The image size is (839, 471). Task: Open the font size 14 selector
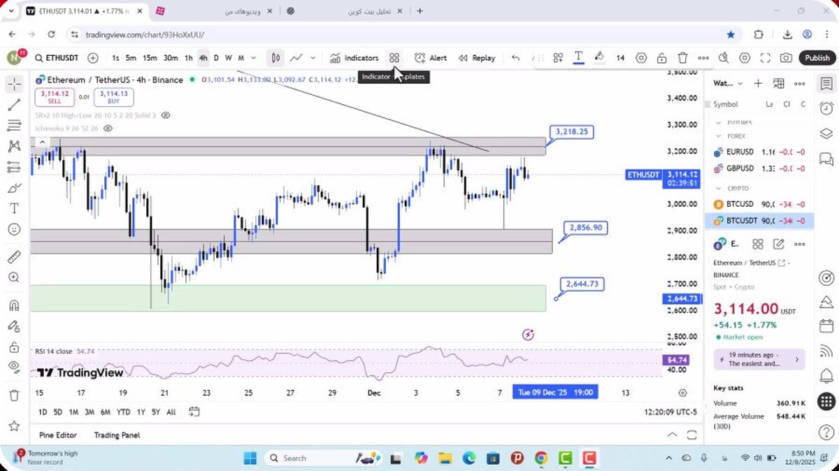point(620,58)
